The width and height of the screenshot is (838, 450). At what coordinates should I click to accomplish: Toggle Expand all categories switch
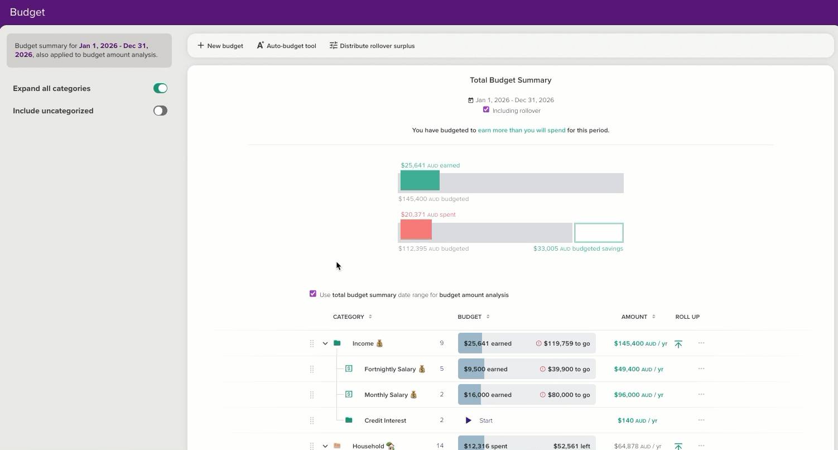tap(160, 88)
